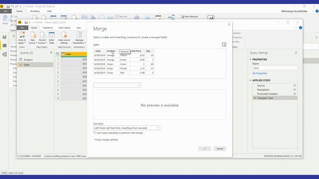Open Data source settings icon

point(64,38)
